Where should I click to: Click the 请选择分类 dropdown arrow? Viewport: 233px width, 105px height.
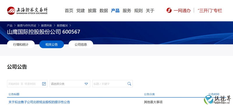86,84
